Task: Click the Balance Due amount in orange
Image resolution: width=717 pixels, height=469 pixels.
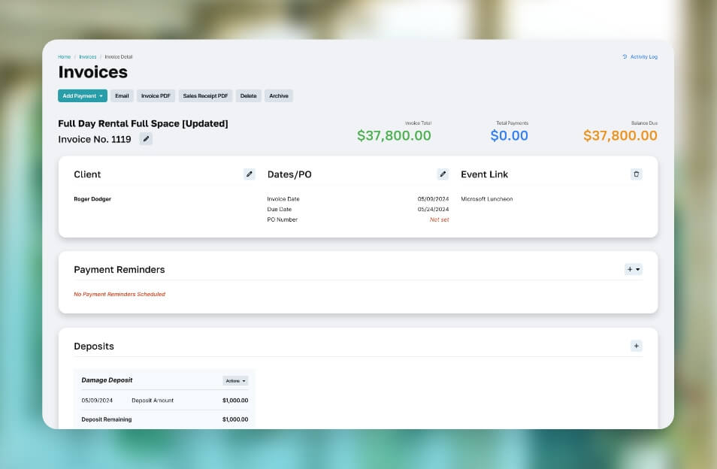Action: (620, 135)
